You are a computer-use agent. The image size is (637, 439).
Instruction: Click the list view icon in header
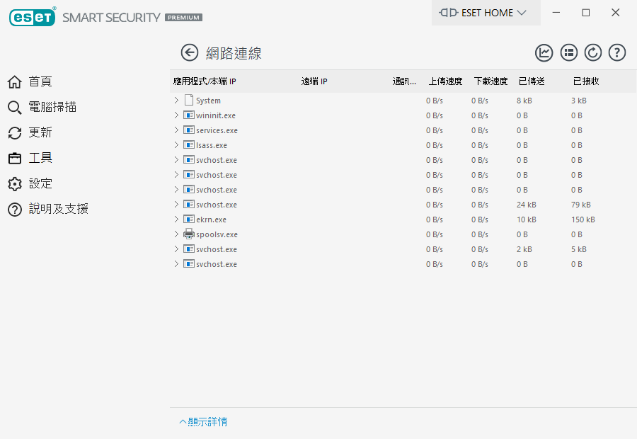pyautogui.click(x=569, y=52)
